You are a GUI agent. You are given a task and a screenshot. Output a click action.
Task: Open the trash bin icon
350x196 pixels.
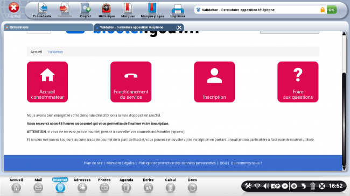click(x=312, y=186)
